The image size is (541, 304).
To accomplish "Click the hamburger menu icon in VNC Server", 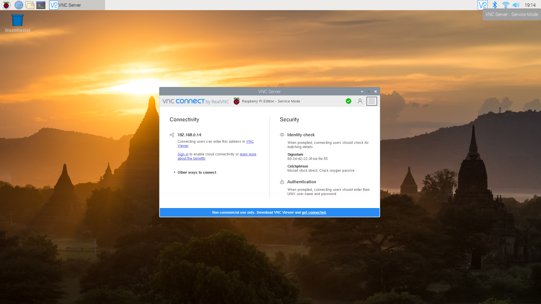I will (372, 101).
